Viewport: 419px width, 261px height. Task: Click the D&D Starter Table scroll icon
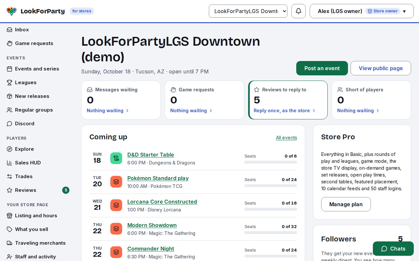pyautogui.click(x=116, y=158)
